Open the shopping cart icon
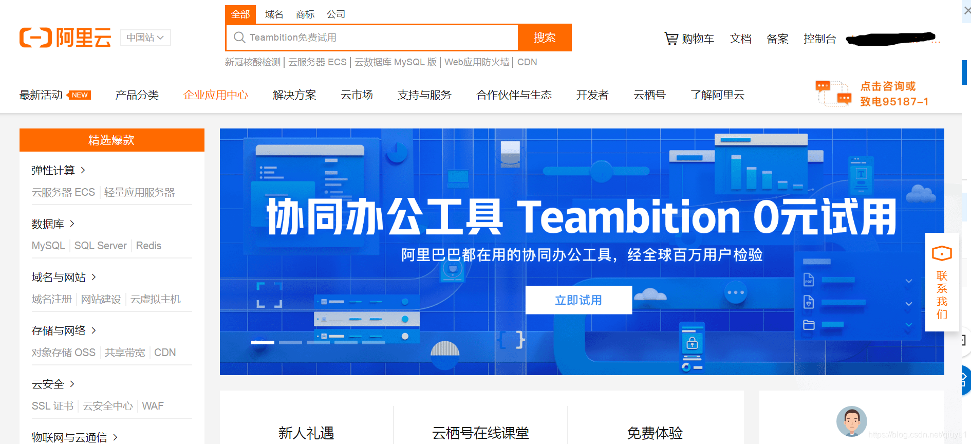Screen dimensions: 971x444 coord(671,39)
